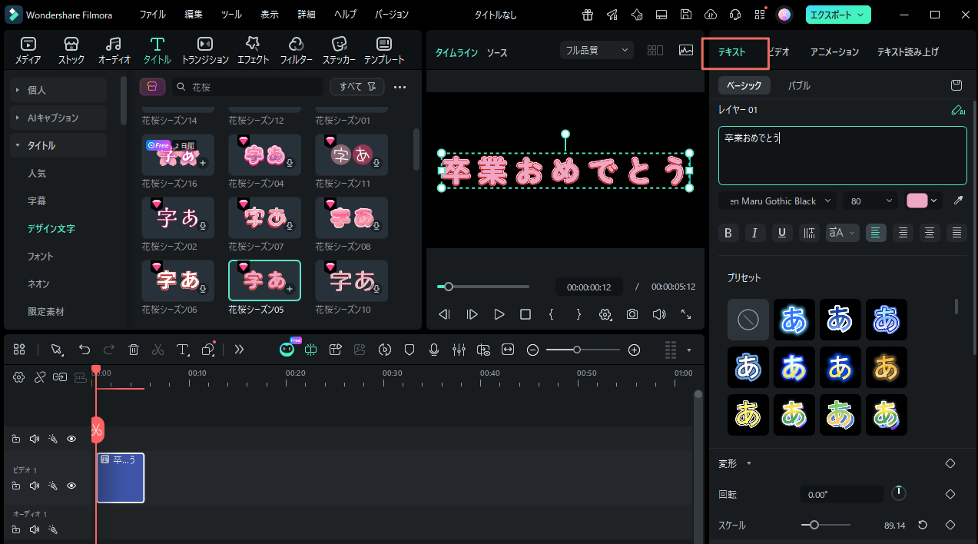Screen dimensions: 978x544
Task: Click the Export button
Action: (x=838, y=15)
